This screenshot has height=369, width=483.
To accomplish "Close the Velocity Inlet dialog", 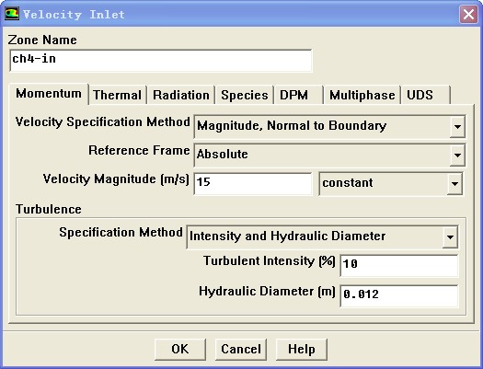I will point(468,14).
